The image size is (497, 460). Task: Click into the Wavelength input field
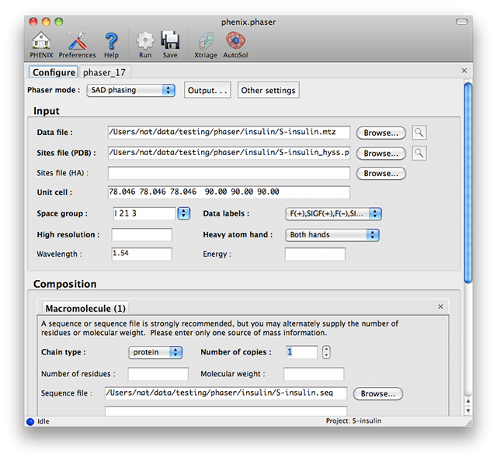click(x=141, y=254)
